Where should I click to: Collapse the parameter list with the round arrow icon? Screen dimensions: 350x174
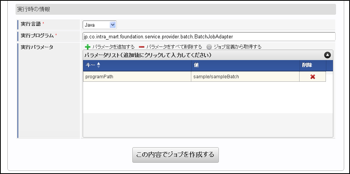(327, 55)
